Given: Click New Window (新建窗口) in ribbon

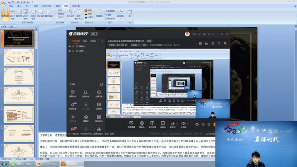Looking at the screenshot, I should tap(99, 13).
